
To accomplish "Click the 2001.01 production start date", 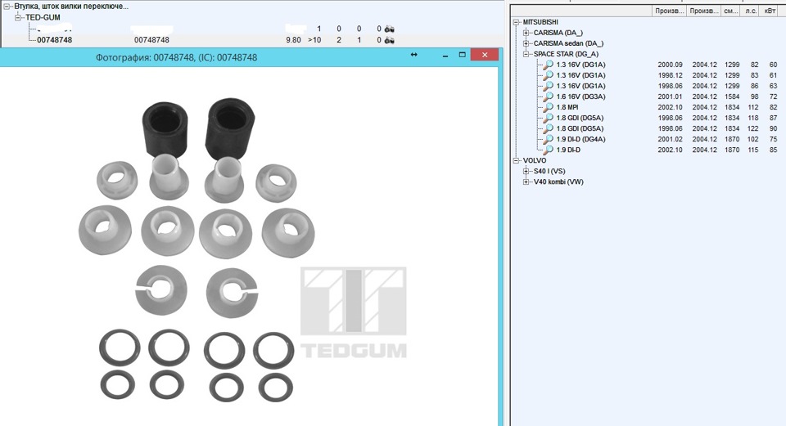I will coord(671,96).
